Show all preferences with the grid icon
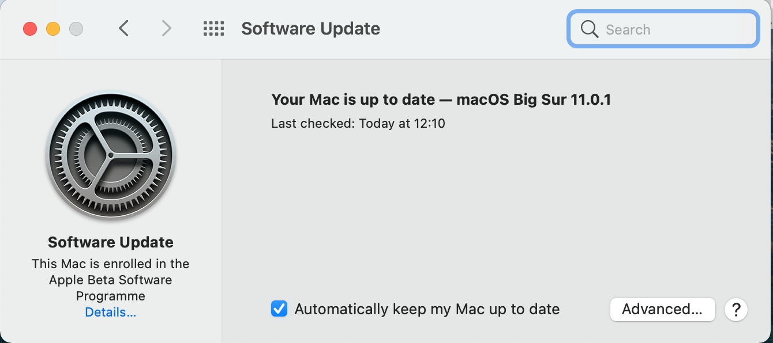 click(x=213, y=28)
